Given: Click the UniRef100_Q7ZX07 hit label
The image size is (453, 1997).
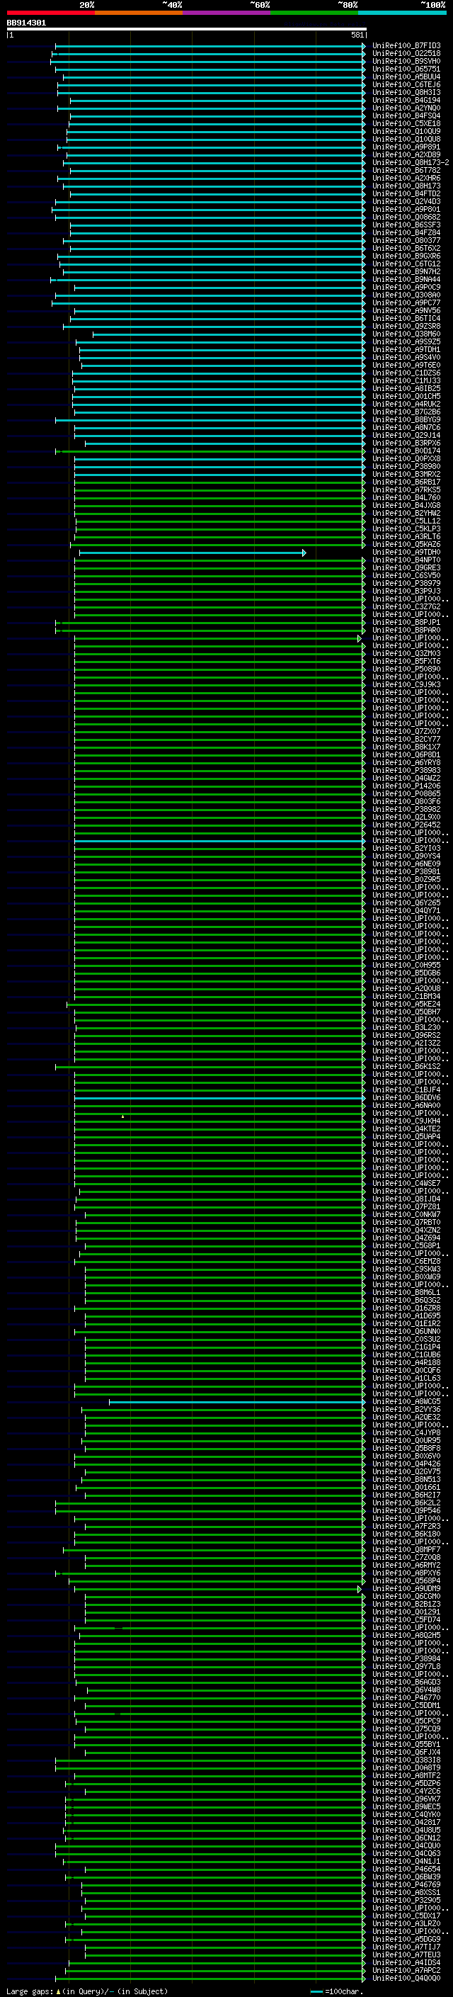Looking at the screenshot, I should 406,732.
